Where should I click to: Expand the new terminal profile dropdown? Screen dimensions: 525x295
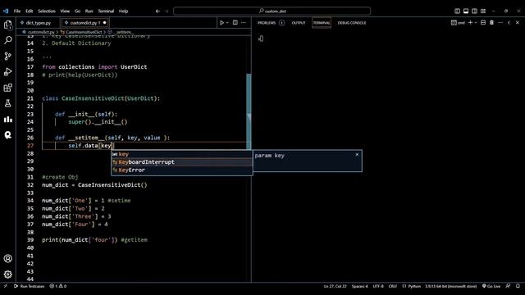point(476,23)
